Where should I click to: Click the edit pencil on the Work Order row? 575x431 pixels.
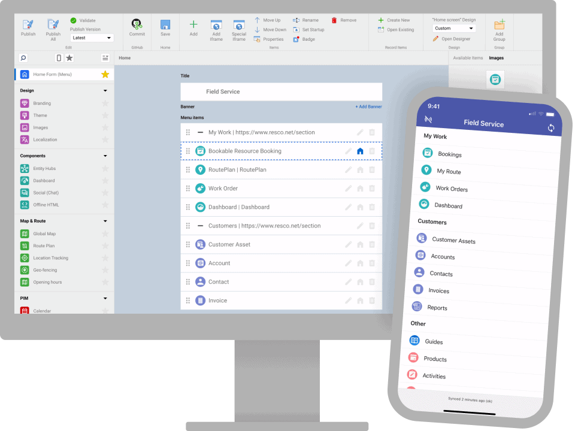tap(349, 189)
